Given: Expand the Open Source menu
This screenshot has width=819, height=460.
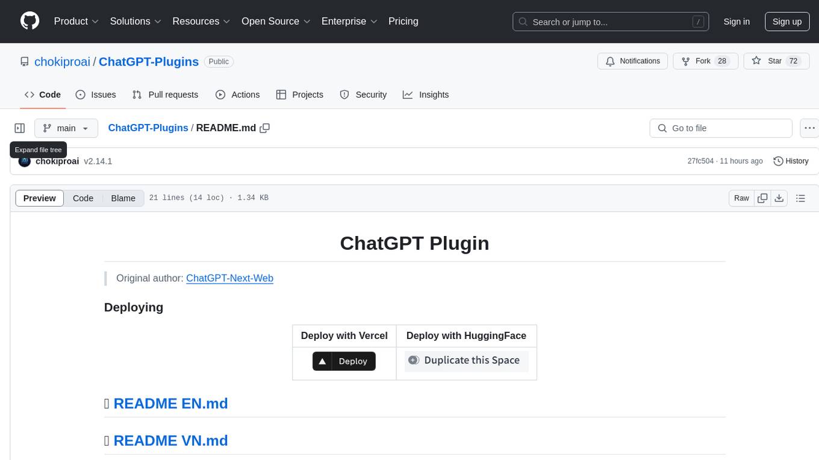Looking at the screenshot, I should click(276, 21).
